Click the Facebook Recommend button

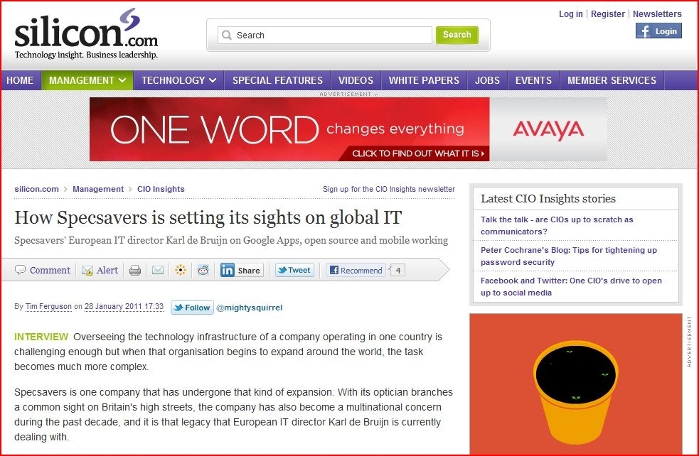[x=356, y=271]
